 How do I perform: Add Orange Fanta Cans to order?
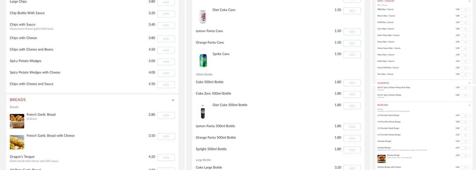coord(352,44)
